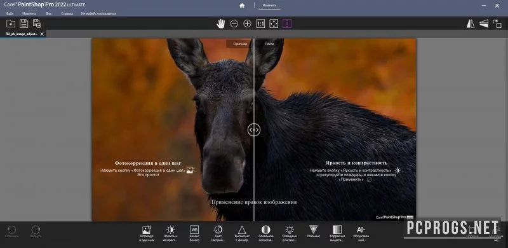Click the before/after split slider handle
The width and height of the screenshot is (508, 248).
pos(253,130)
